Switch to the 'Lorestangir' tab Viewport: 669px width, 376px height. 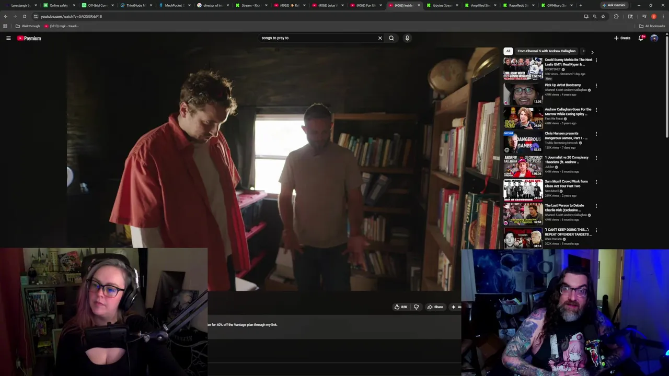(x=21, y=5)
